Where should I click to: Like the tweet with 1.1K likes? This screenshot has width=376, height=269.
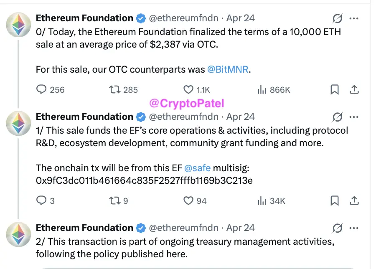click(188, 90)
